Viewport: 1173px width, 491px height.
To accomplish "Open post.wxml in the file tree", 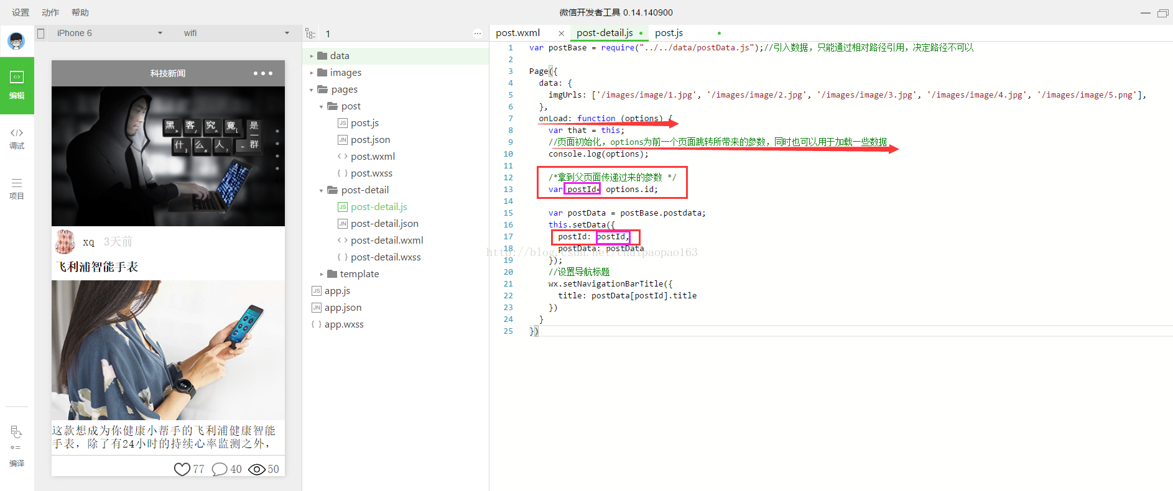I will [373, 157].
